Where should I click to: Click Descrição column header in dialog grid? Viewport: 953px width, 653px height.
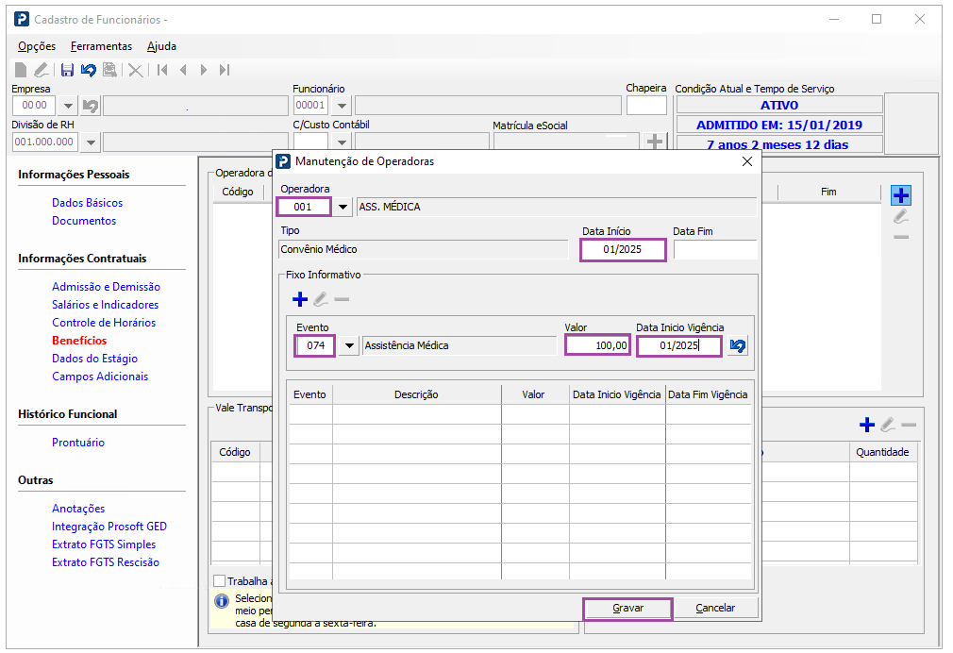(416, 394)
